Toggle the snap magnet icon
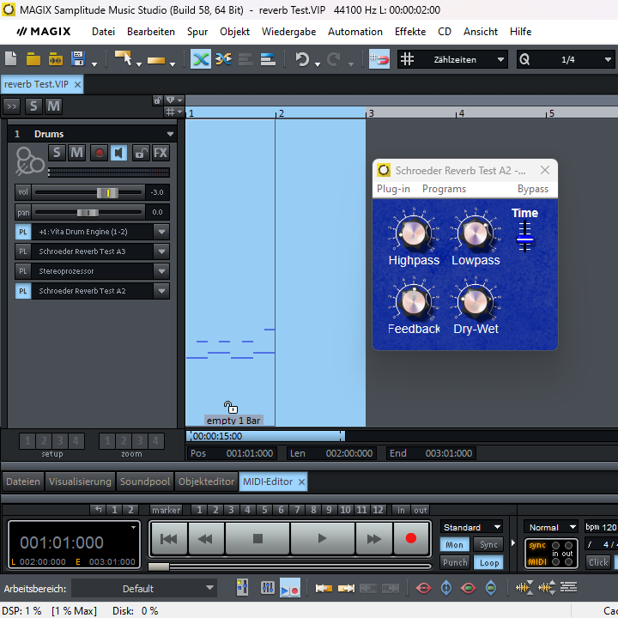Viewport: 618px width, 618px height. pyautogui.click(x=379, y=59)
